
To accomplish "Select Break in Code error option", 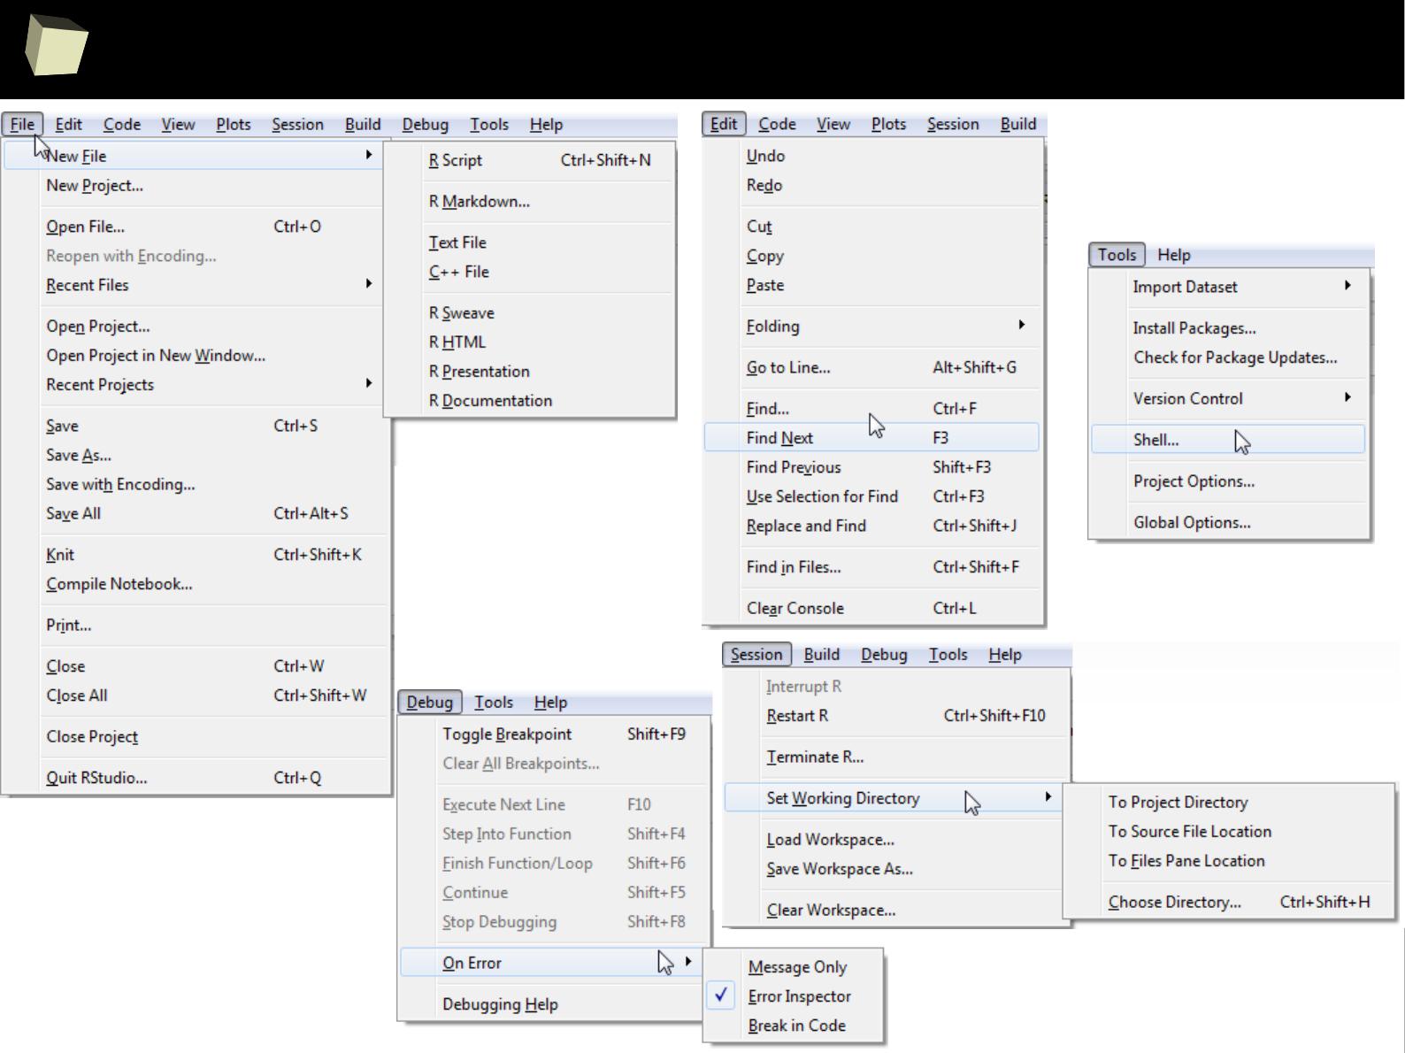I will click(x=796, y=1026).
